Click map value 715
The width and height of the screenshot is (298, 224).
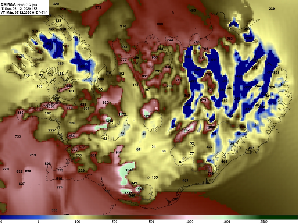[179, 80]
